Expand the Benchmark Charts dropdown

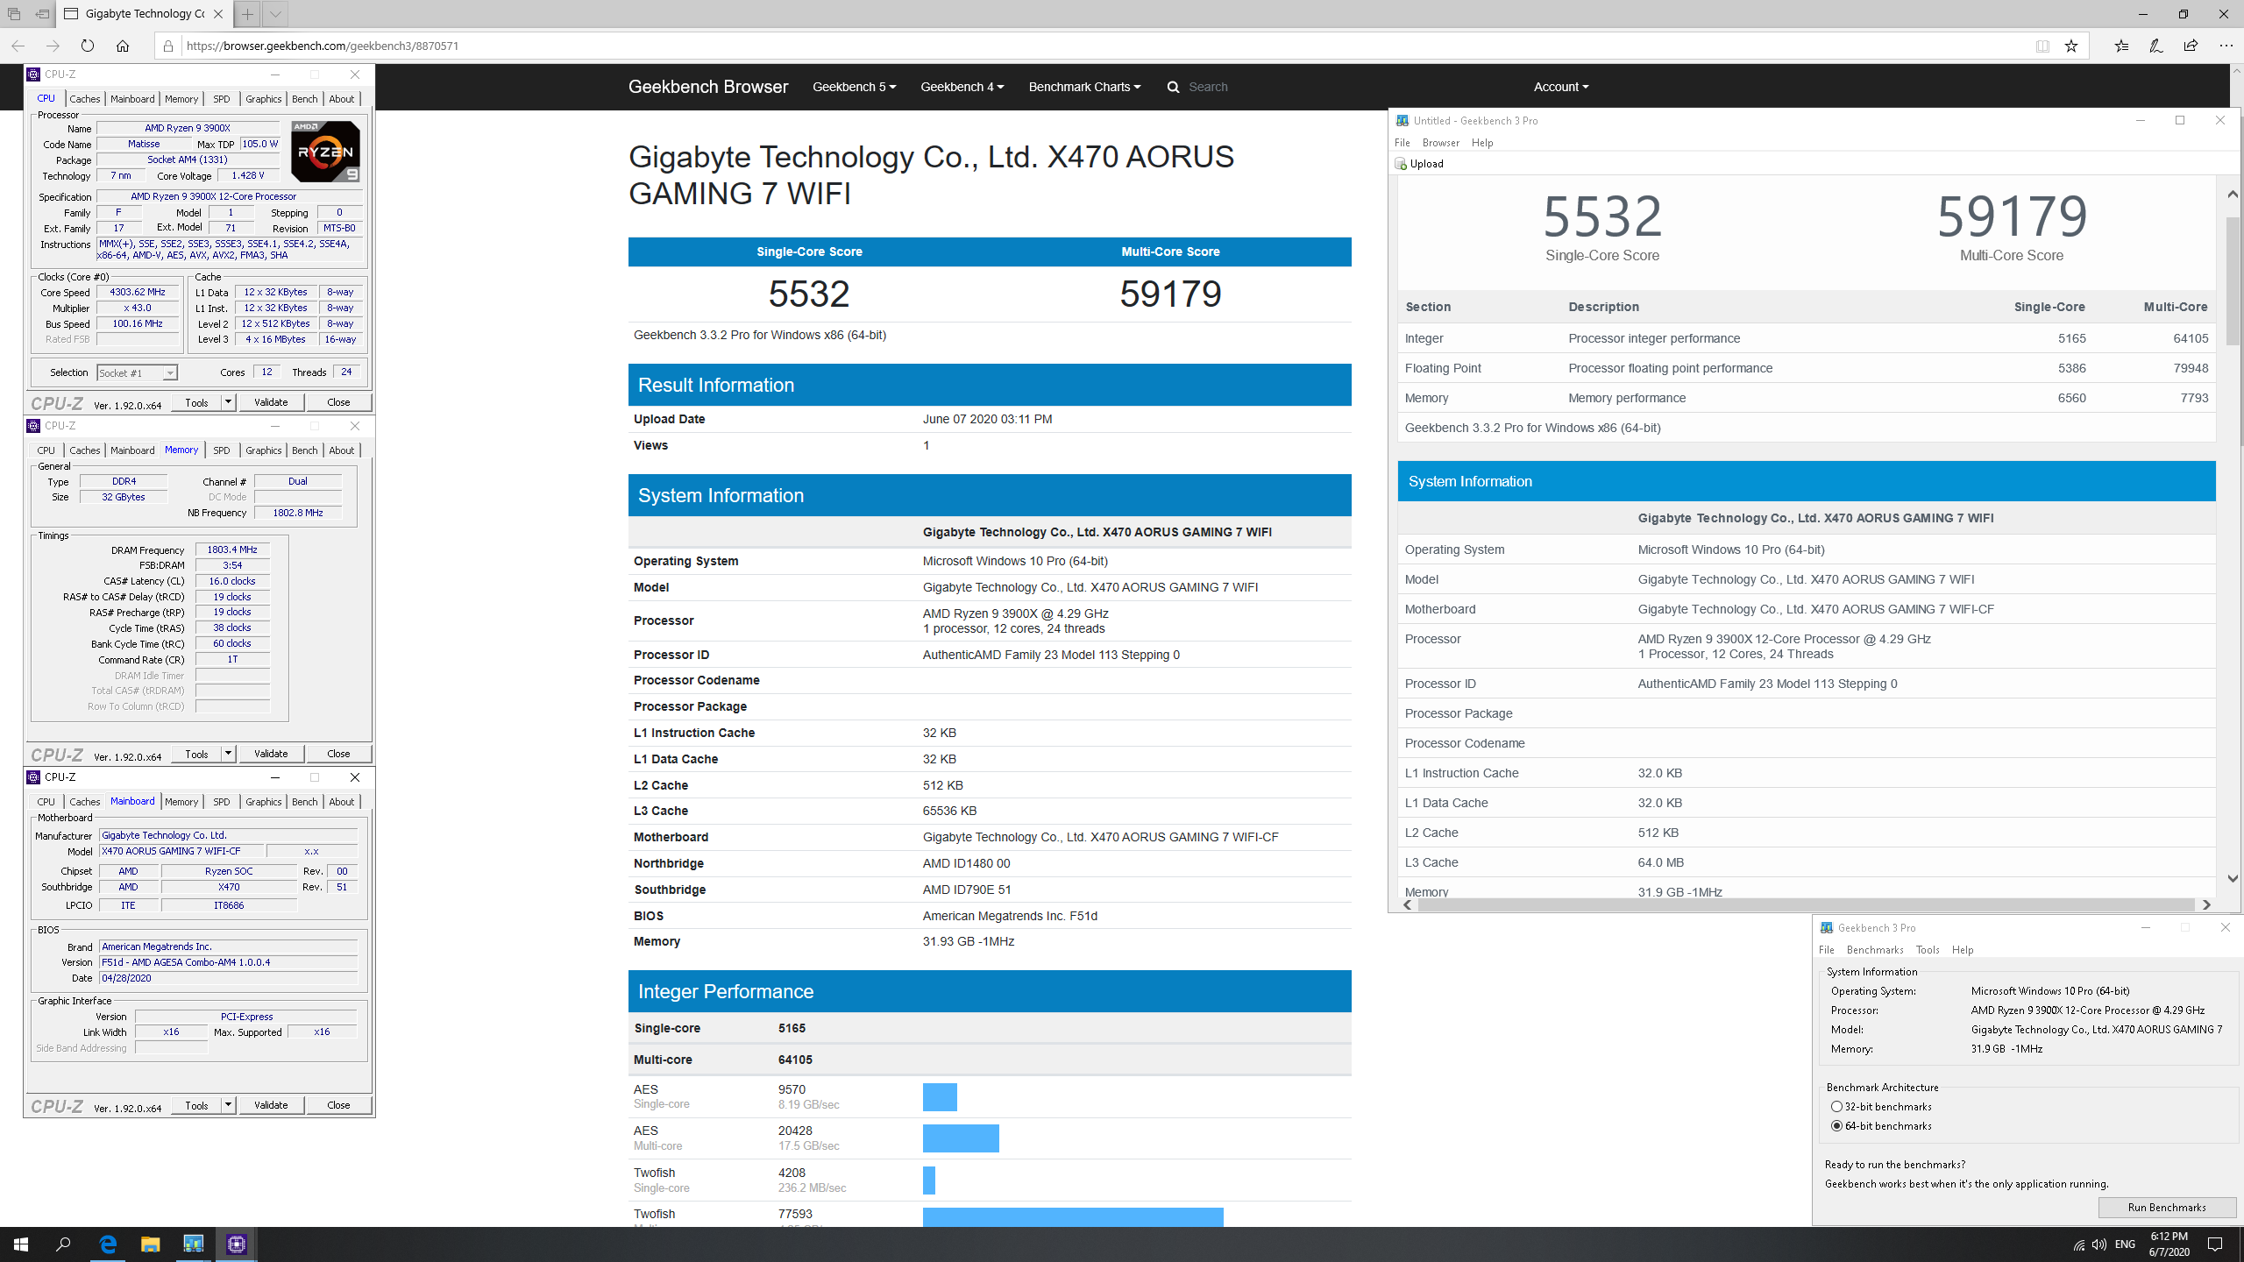[x=1084, y=87]
